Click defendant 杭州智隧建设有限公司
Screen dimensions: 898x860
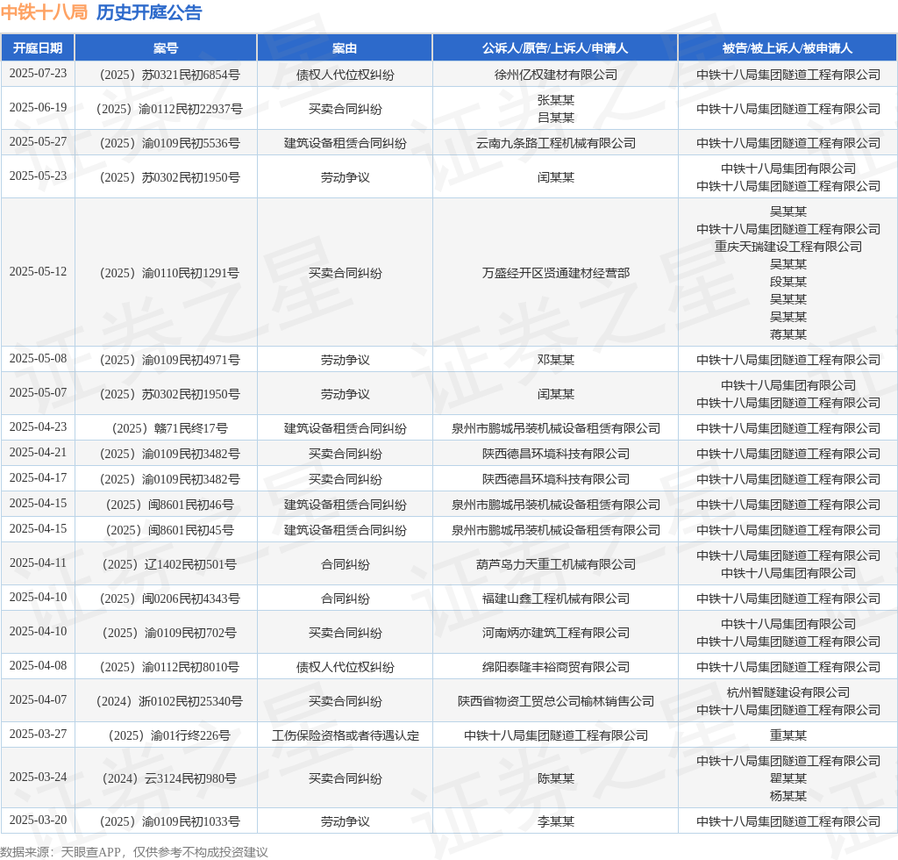tap(788, 692)
